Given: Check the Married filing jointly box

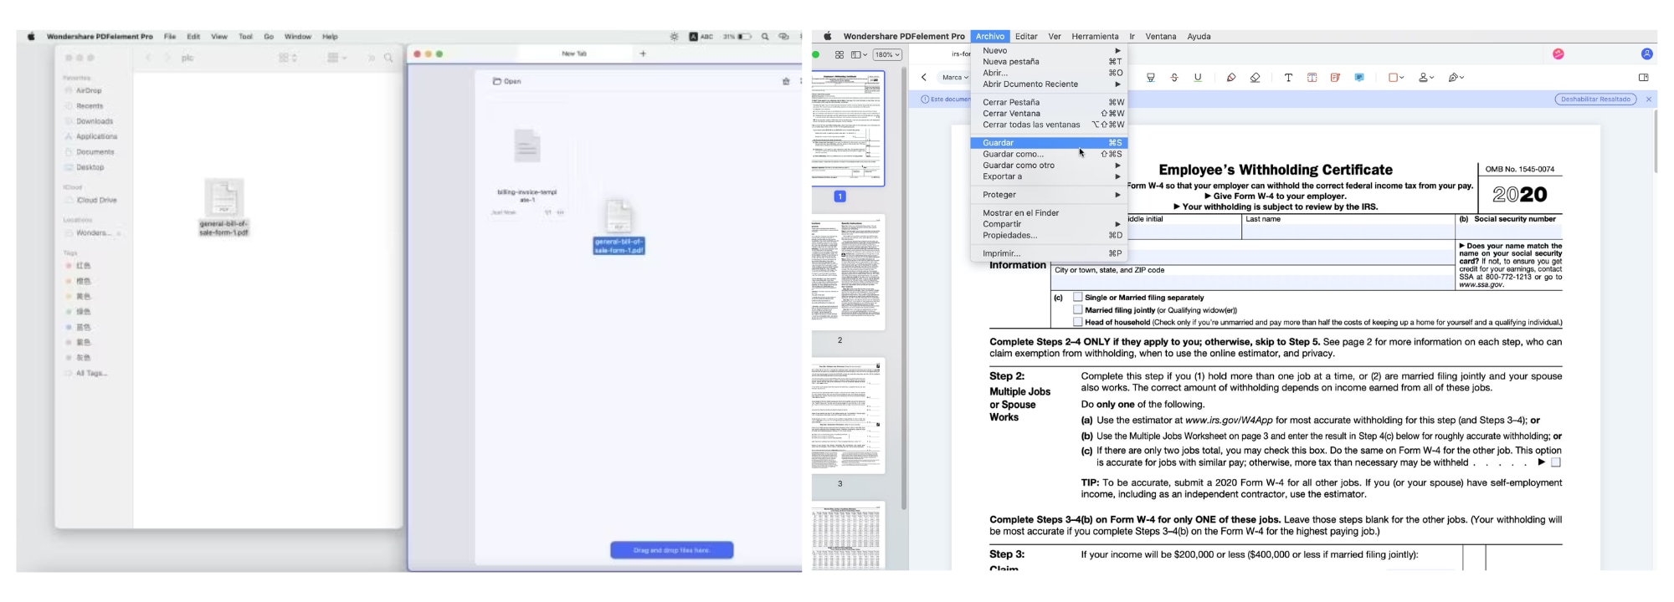Looking at the screenshot, I should pyautogui.click(x=1078, y=309).
